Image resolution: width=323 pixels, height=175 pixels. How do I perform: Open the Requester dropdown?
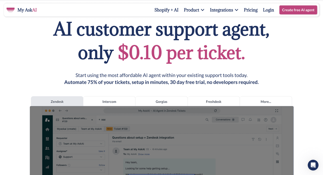[80, 144]
